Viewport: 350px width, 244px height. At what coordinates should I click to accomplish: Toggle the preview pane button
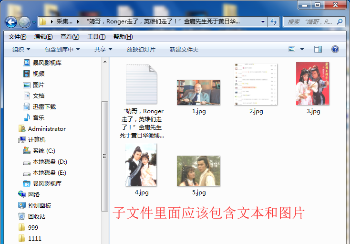click(318, 49)
